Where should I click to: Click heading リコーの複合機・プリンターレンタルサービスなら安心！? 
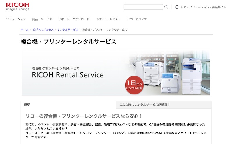[84, 116]
